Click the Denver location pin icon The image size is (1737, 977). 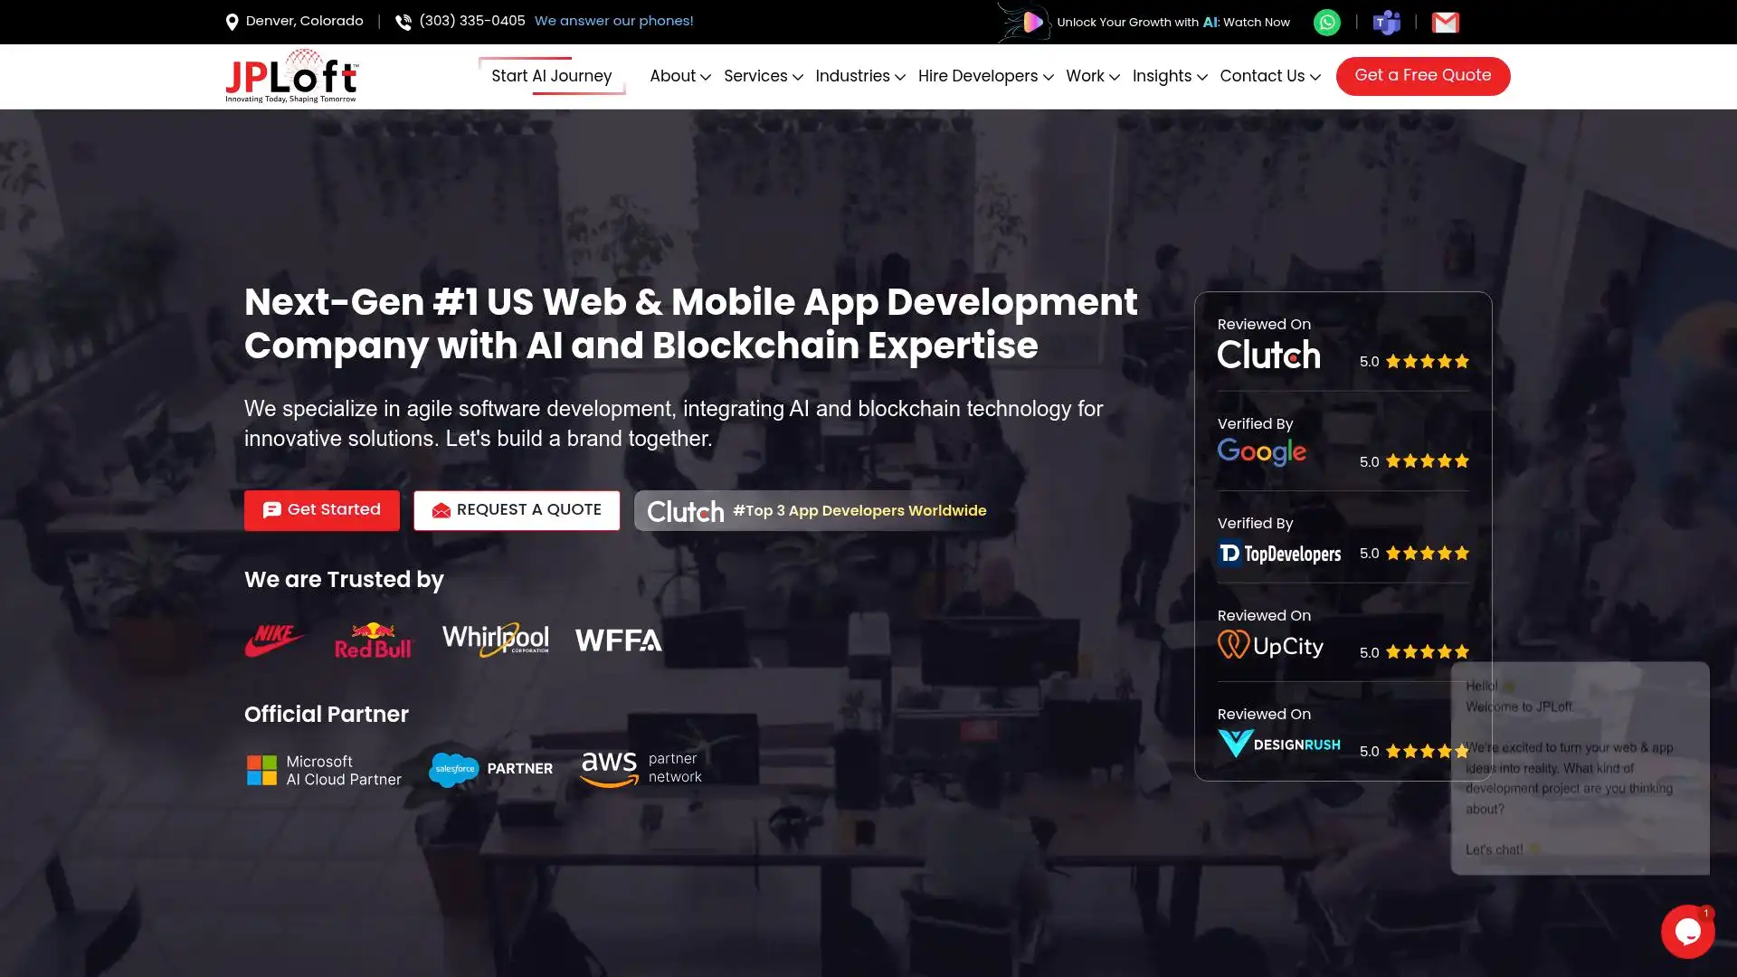tap(233, 23)
